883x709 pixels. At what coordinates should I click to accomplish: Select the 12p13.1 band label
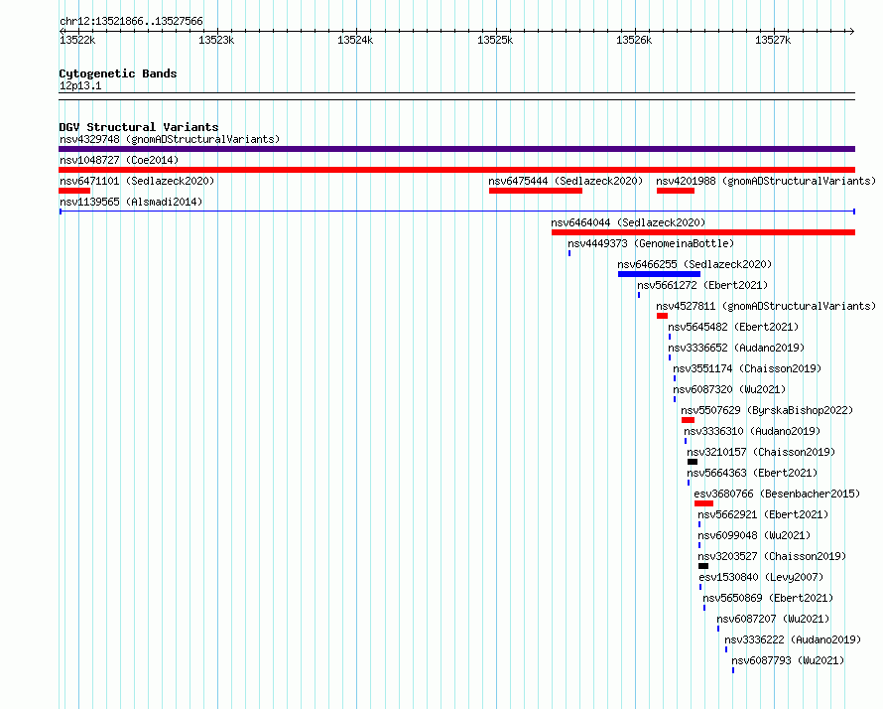(80, 85)
